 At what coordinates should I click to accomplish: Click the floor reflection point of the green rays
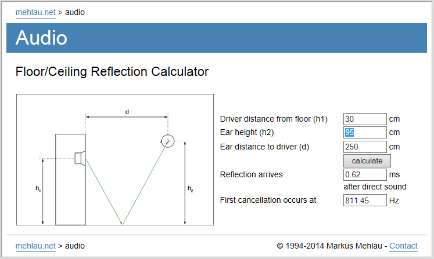(123, 224)
